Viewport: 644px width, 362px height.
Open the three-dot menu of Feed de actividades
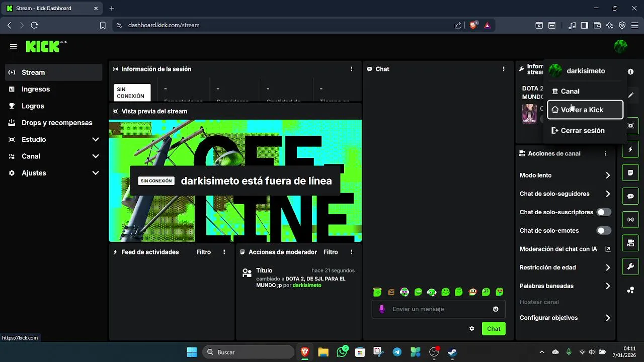(x=224, y=252)
